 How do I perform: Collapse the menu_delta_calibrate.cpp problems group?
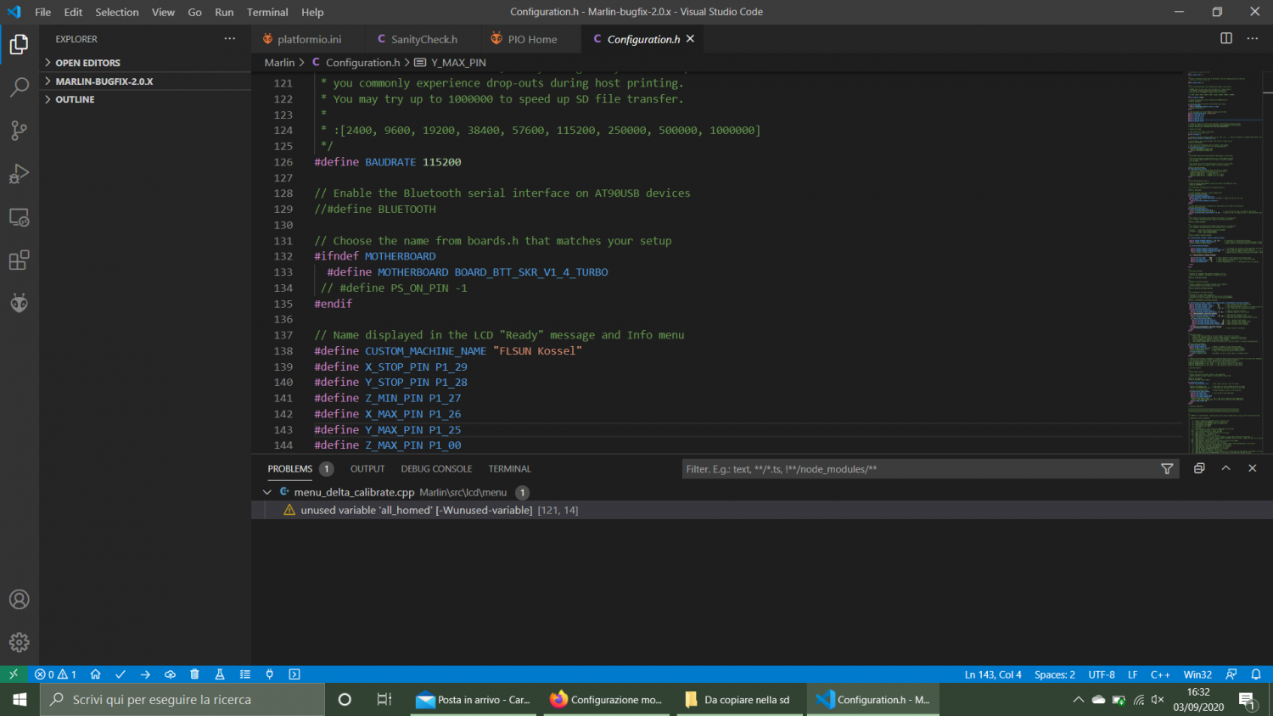click(267, 492)
